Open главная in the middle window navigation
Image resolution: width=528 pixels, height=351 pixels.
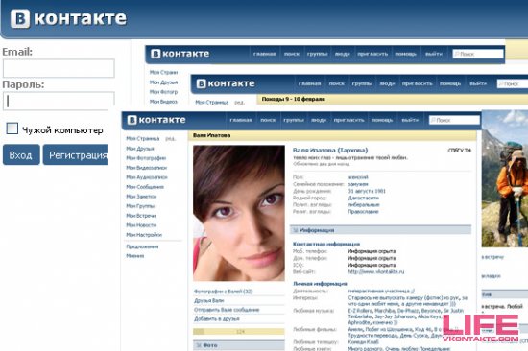(309, 83)
